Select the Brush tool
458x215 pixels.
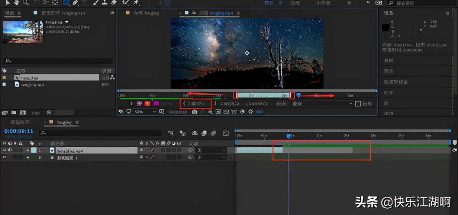click(x=96, y=3)
